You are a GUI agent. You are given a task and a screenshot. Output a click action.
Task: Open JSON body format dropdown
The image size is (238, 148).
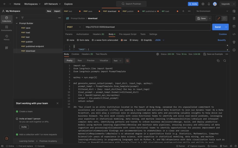159,40
